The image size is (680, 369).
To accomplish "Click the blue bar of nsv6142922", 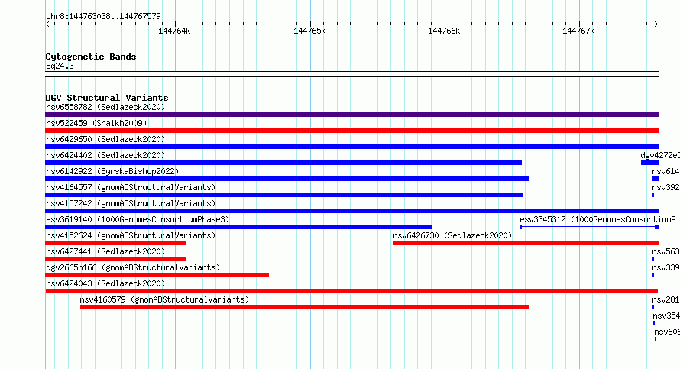I will 287,179.
